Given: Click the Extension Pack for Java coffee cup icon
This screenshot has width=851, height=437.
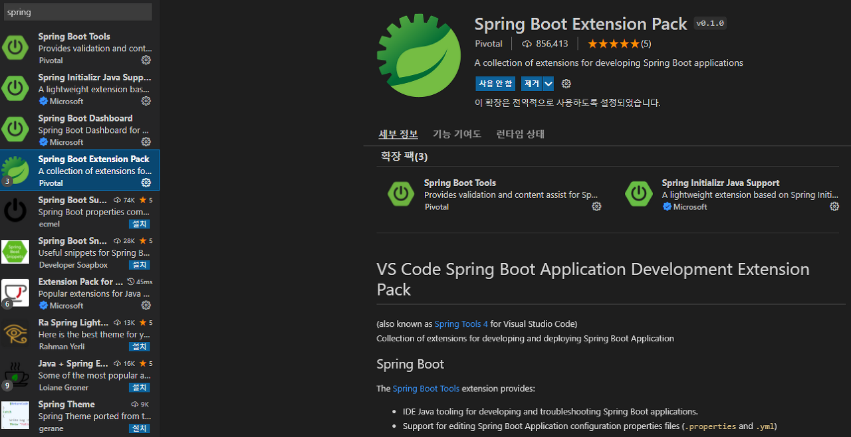Looking at the screenshot, I should click(x=15, y=293).
